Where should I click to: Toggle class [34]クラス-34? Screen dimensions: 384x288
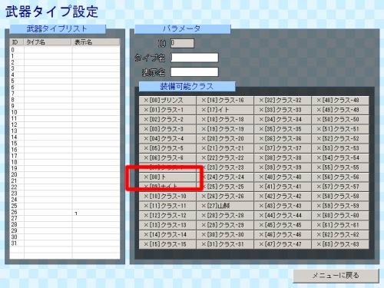(x=283, y=120)
